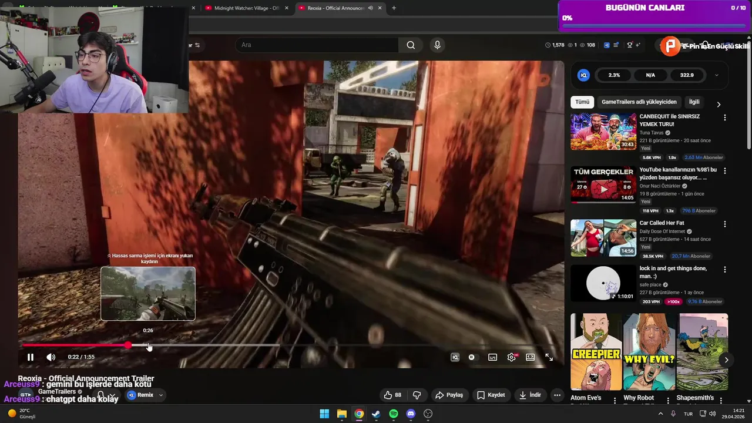
Task: Expand the vidIQ stats panel chevron
Action: click(716, 75)
